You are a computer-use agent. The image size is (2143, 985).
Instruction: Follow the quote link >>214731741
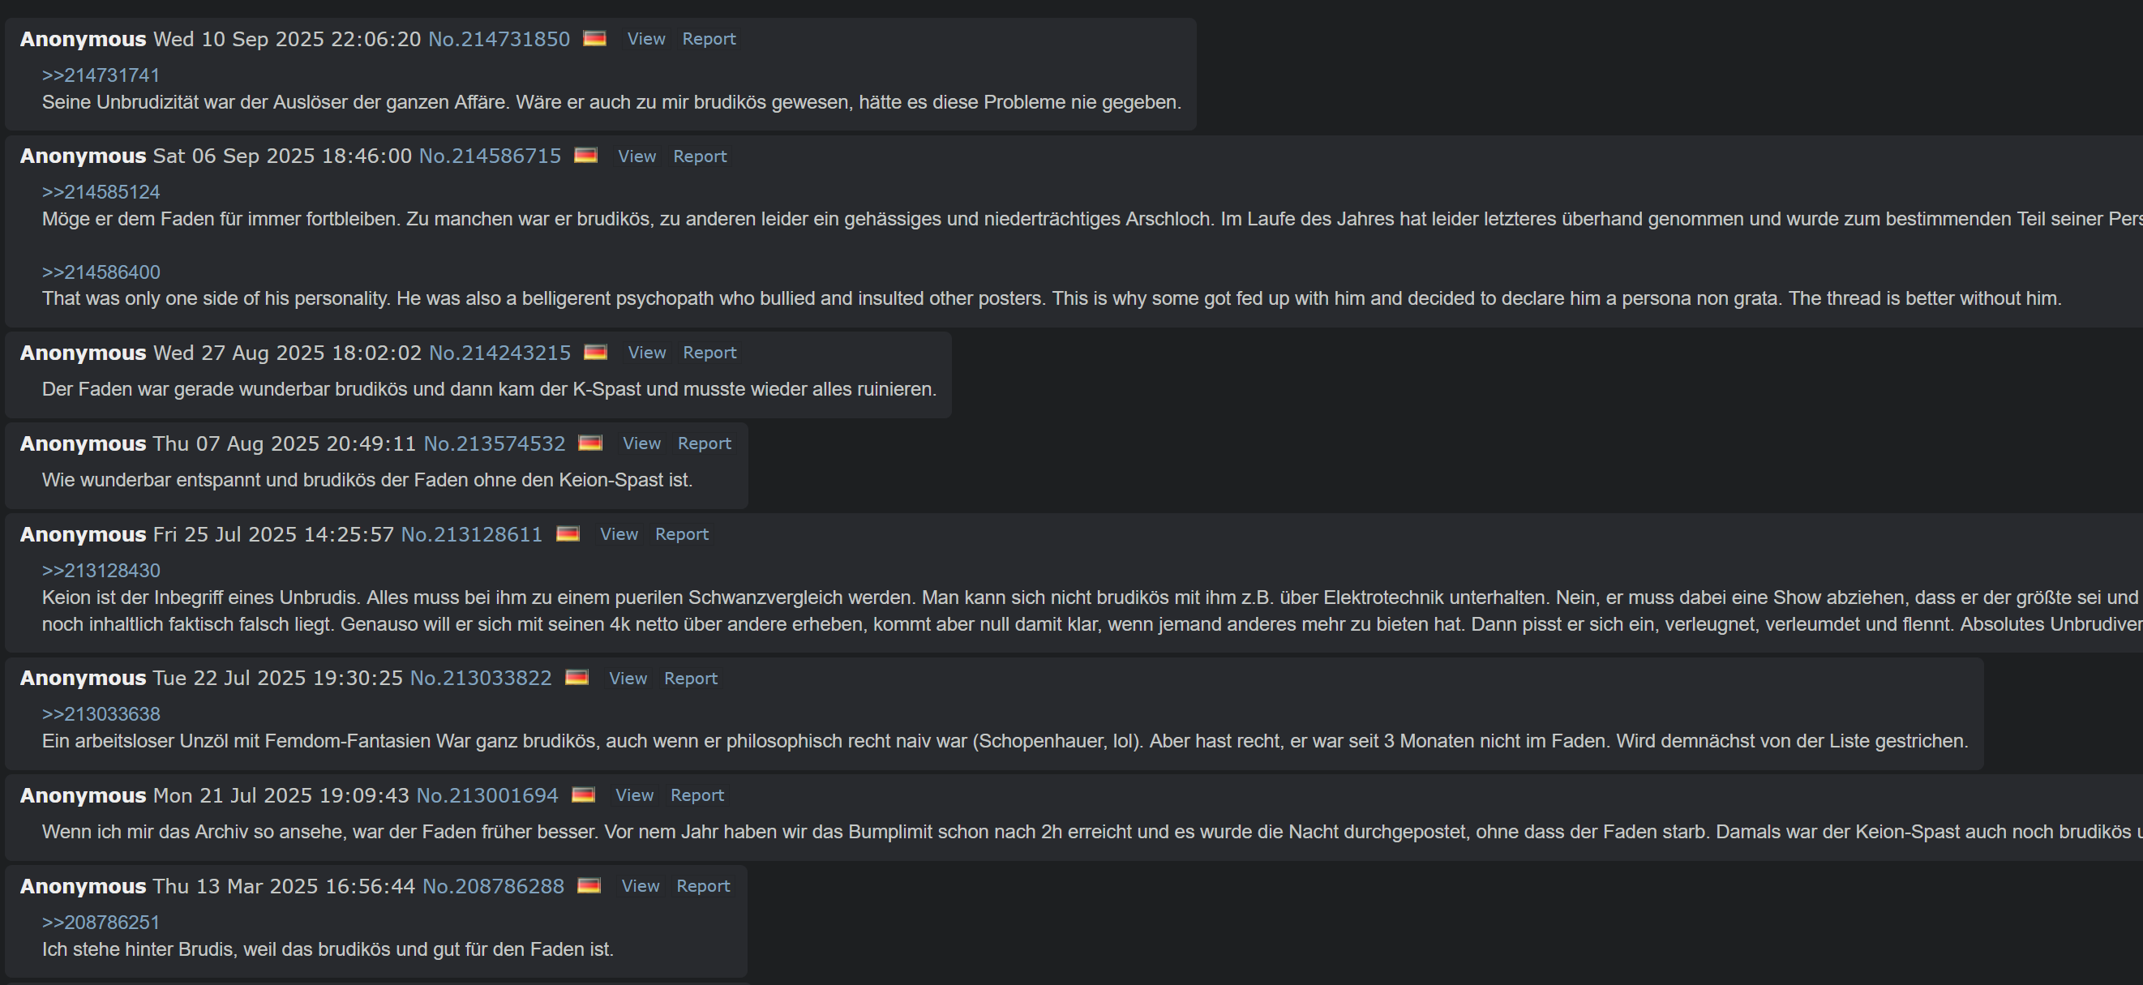[101, 75]
